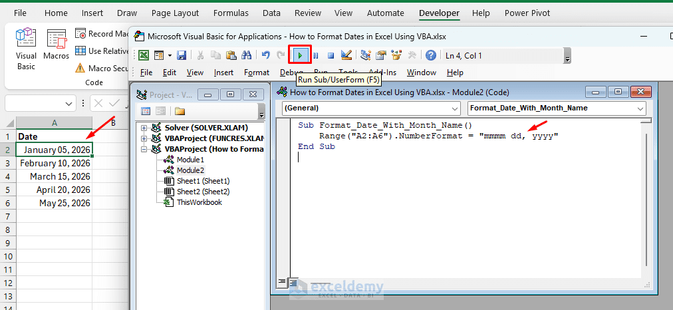Click Full Module View button at code window bottom

coord(293,282)
